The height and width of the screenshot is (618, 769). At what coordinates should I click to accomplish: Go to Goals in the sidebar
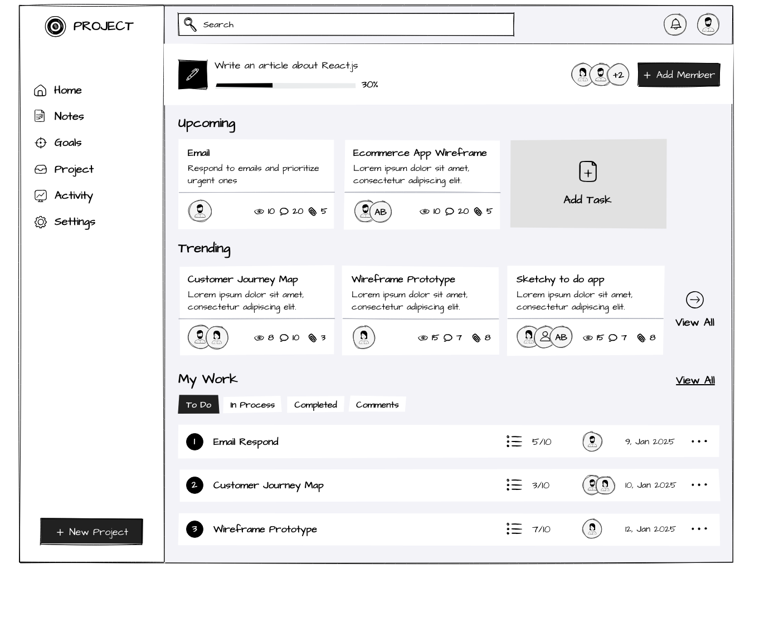click(x=67, y=143)
